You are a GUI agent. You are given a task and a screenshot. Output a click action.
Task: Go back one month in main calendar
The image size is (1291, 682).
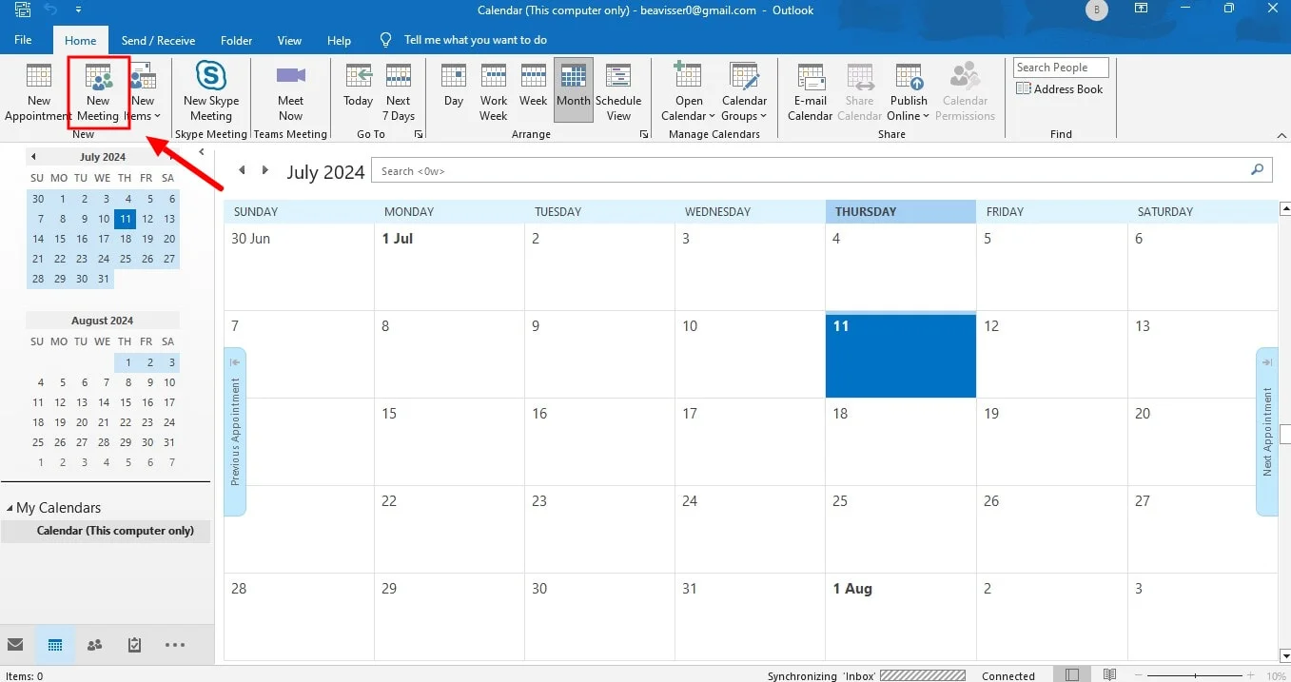(242, 170)
